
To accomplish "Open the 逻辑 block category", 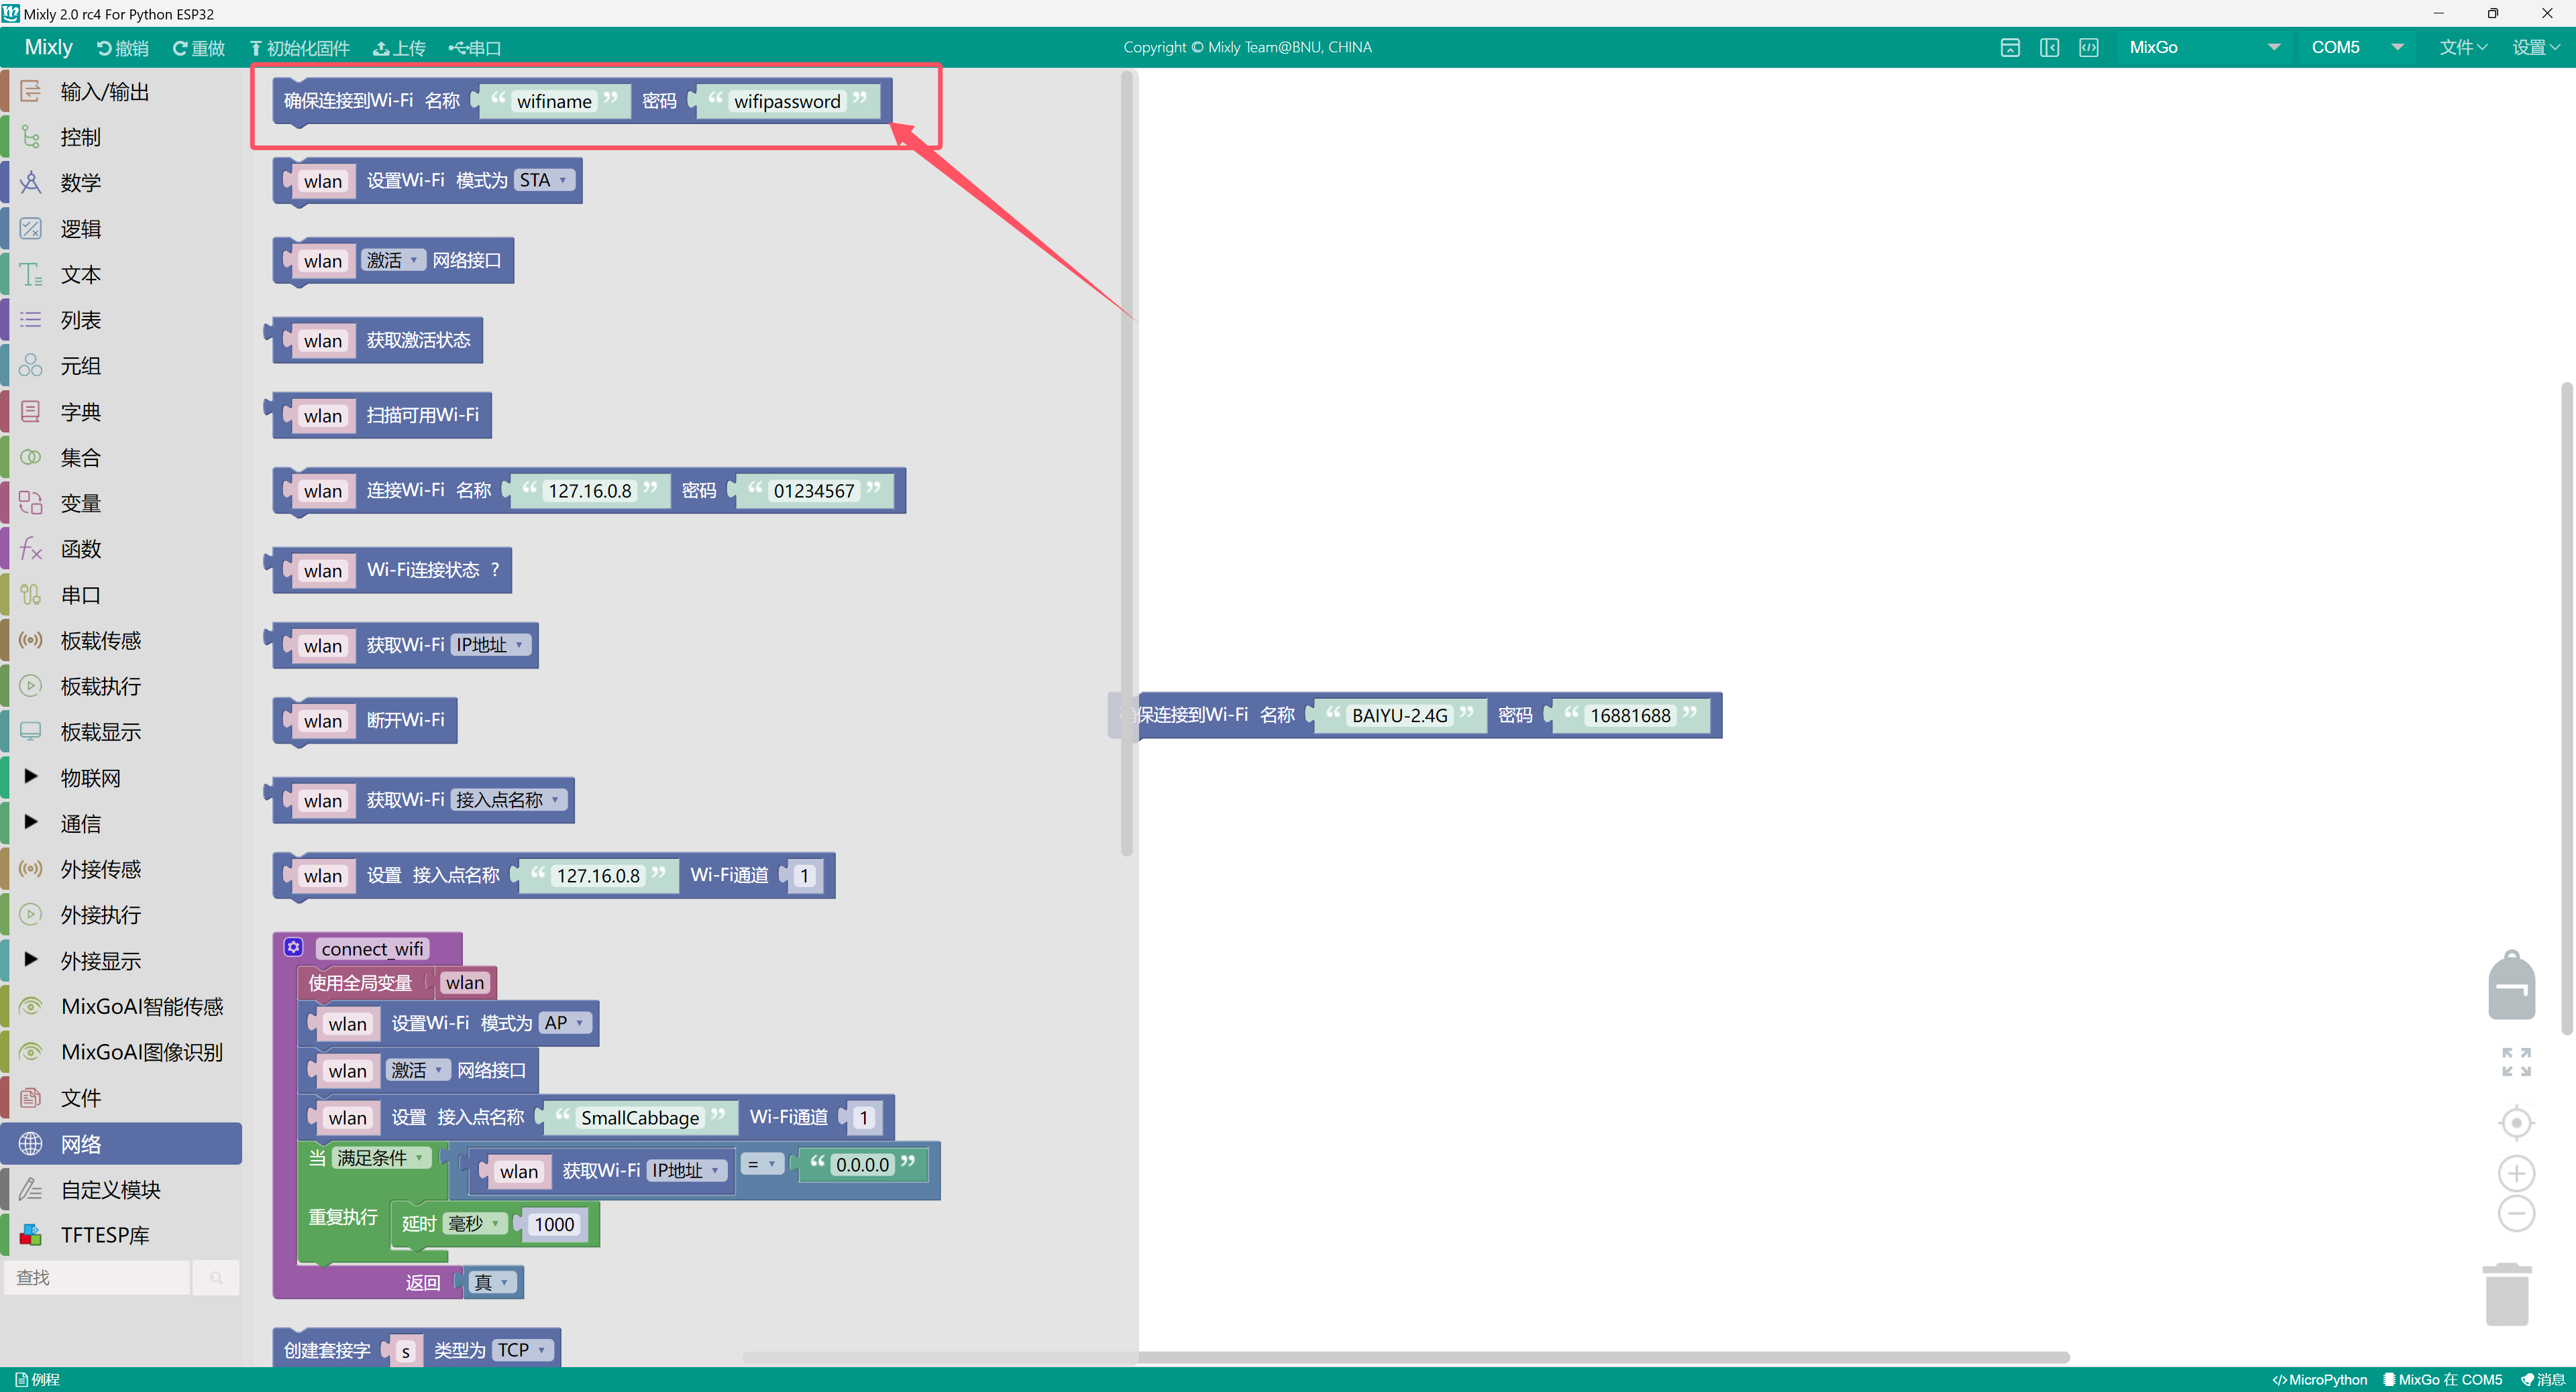I will [x=121, y=229].
